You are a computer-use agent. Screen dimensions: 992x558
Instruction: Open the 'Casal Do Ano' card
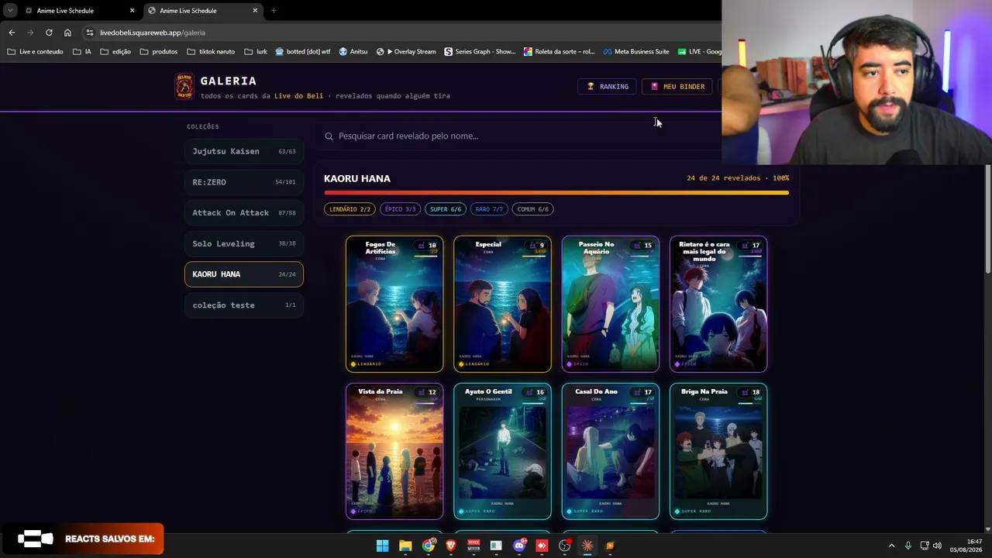click(611, 451)
